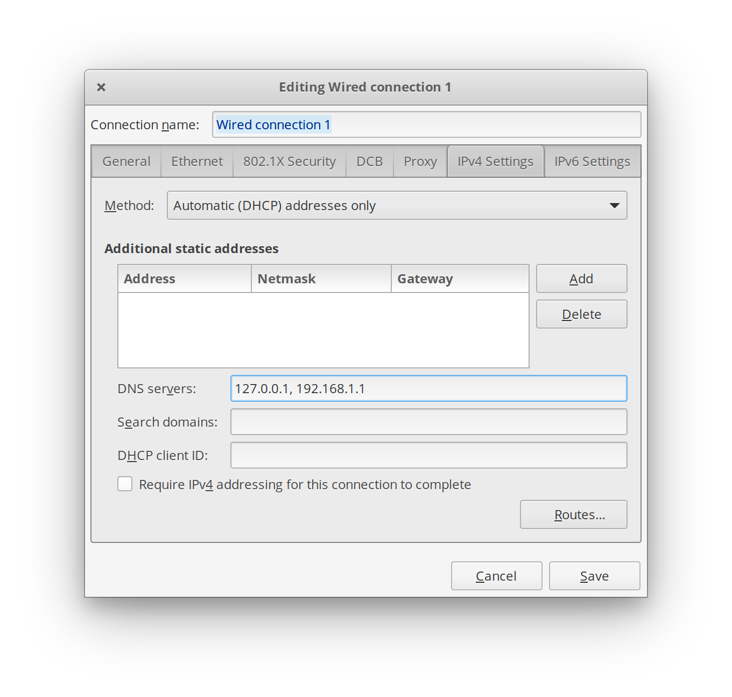Enable Require IPv4 addressing for this connection

(x=124, y=484)
